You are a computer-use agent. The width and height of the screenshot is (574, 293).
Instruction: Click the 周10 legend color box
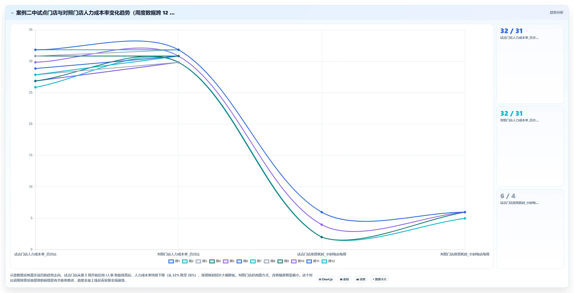pos(294,261)
